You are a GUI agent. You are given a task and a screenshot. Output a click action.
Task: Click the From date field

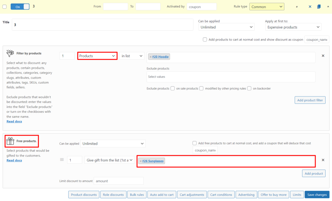click(115, 6)
